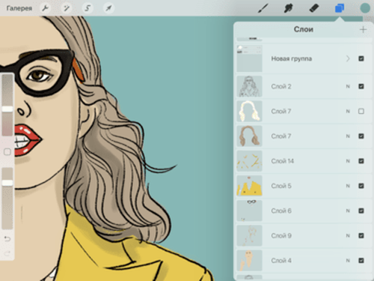Image resolution: width=374 pixels, height=281 pixels.
Task: Open the Adjustments magic wand menu
Action: [67, 8]
